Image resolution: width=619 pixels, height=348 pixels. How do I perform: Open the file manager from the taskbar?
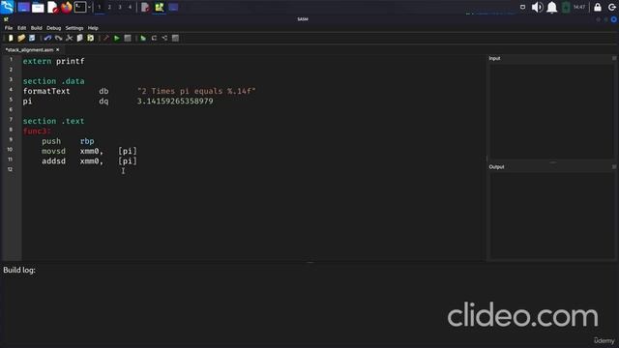point(38,7)
